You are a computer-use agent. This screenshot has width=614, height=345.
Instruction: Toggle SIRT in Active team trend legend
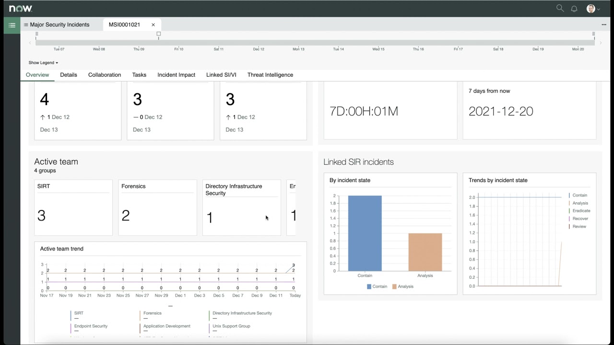pyautogui.click(x=77, y=314)
